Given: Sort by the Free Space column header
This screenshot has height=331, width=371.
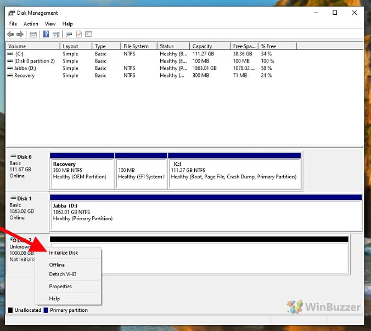Looking at the screenshot, I should pos(244,46).
